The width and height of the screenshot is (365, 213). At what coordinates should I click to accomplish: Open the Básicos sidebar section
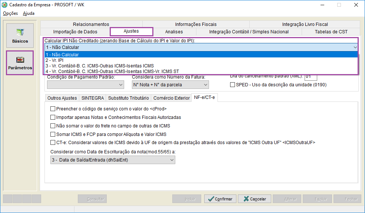coord(20,36)
